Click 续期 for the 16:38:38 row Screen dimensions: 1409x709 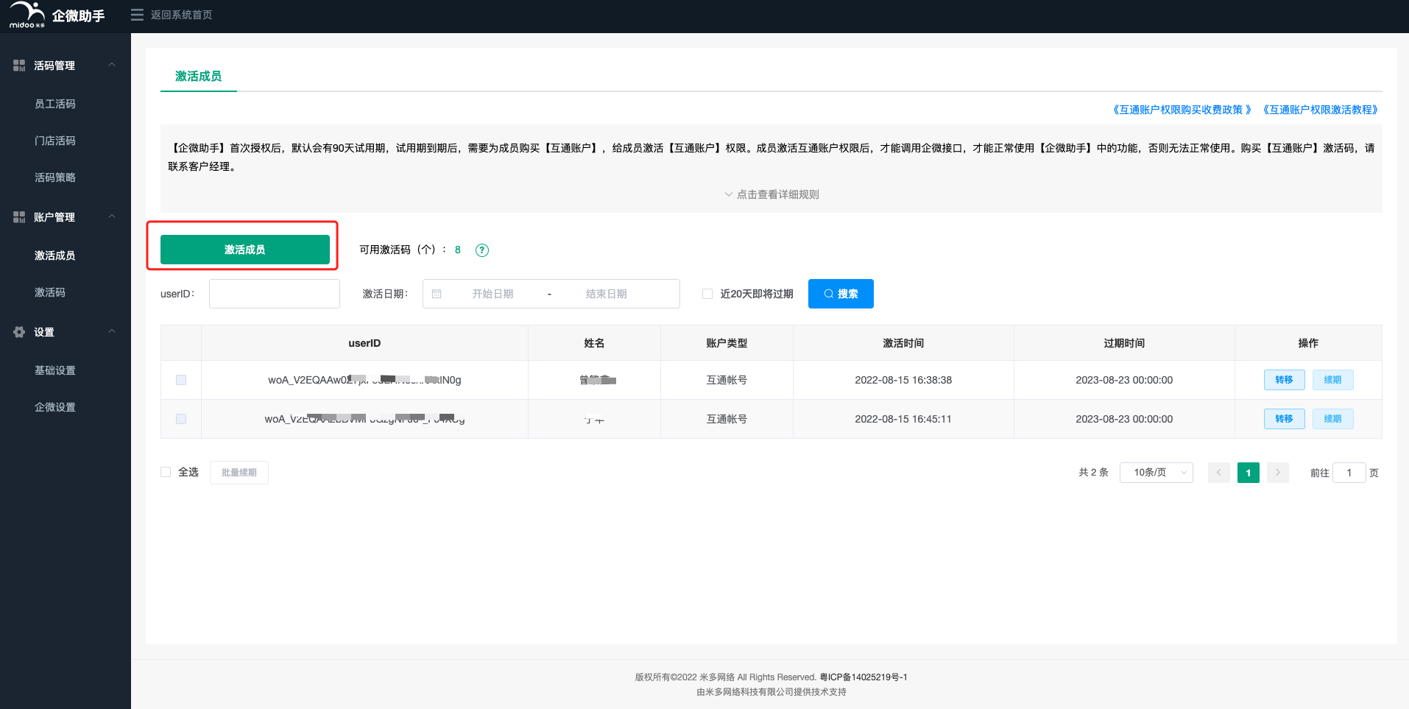(1333, 380)
